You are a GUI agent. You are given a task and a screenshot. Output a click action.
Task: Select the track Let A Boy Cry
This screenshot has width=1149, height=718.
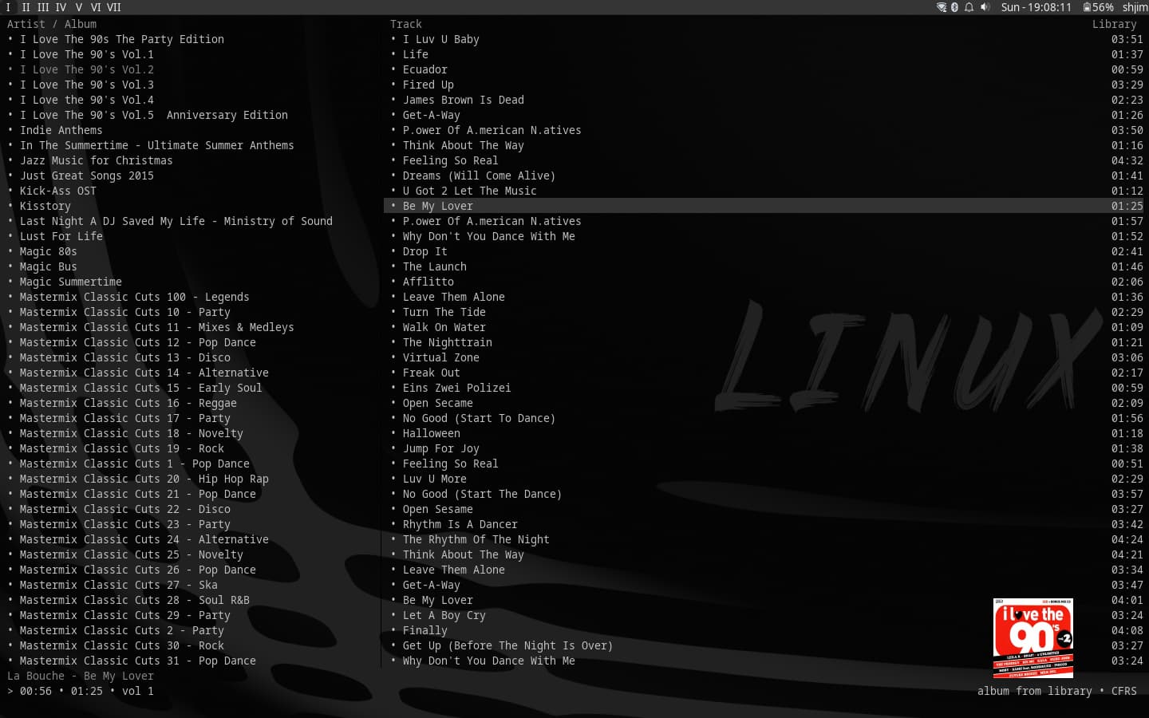tap(444, 615)
